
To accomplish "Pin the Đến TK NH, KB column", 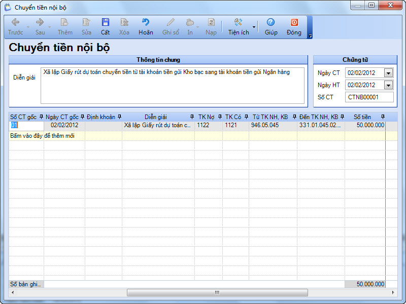I will click(342, 117).
